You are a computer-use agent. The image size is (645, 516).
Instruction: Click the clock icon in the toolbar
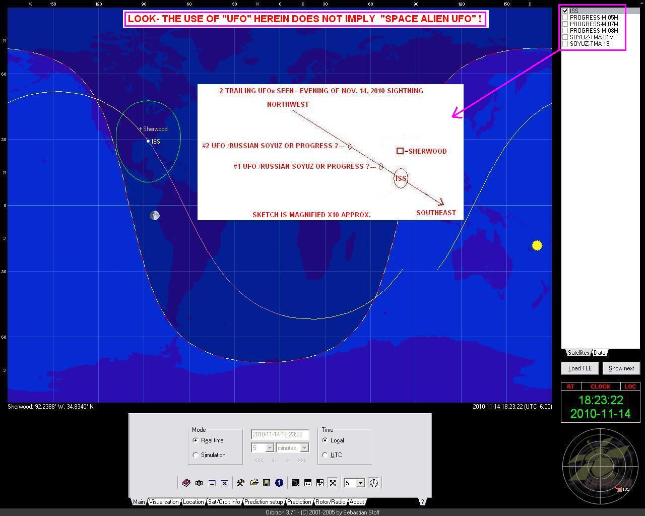[x=373, y=483]
